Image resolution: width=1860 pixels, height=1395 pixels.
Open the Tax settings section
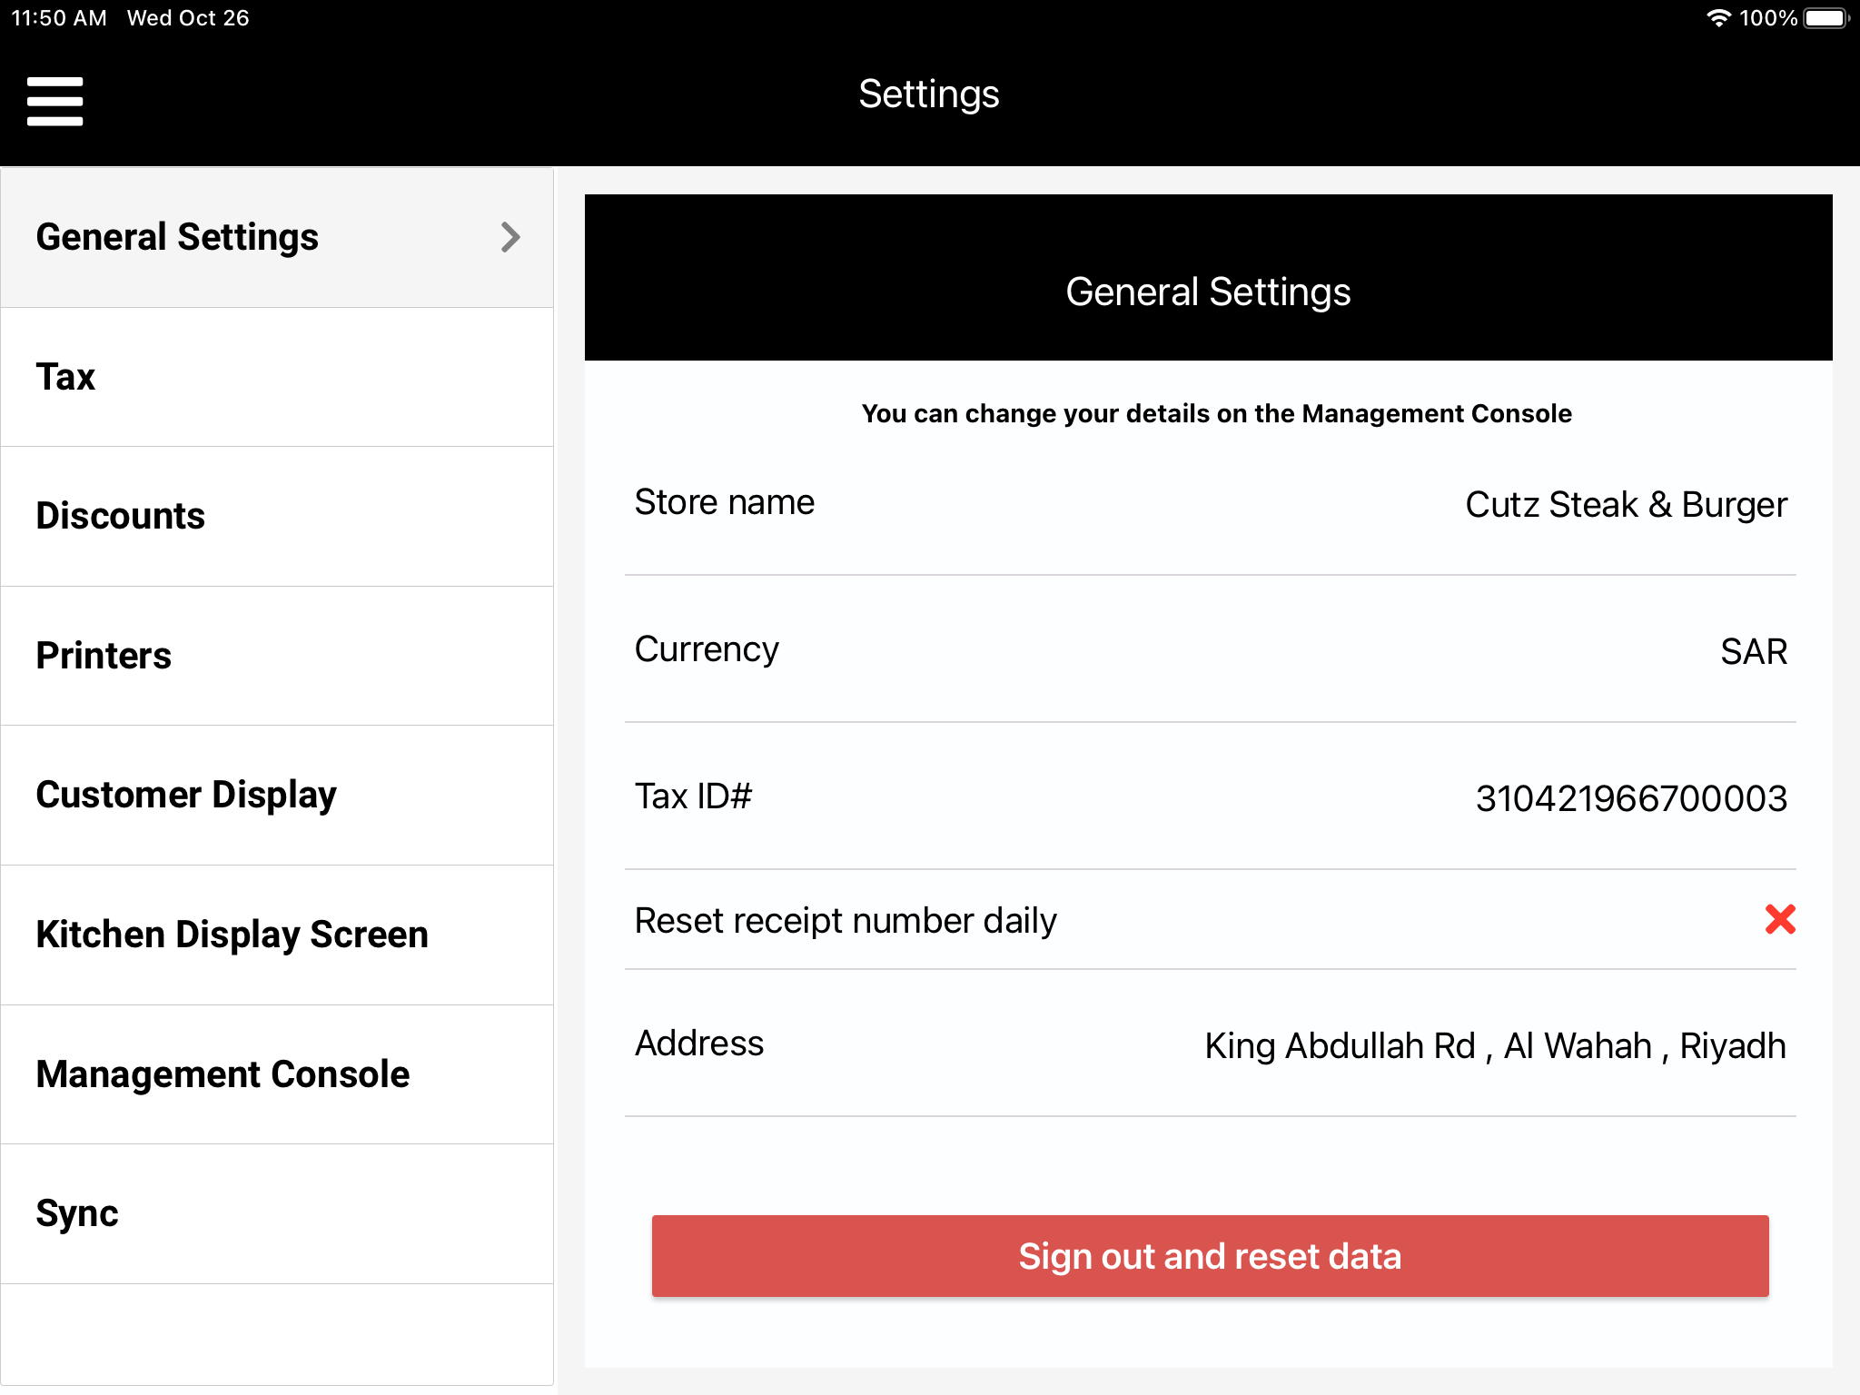coord(277,377)
